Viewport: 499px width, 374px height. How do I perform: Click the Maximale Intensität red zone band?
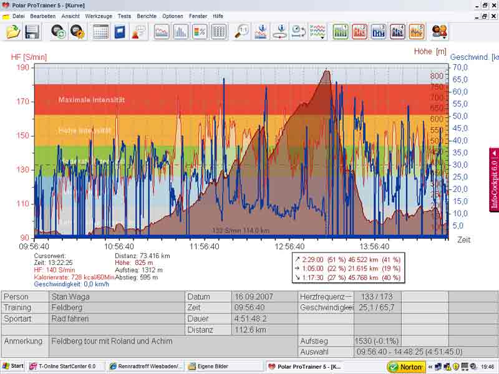click(x=92, y=100)
